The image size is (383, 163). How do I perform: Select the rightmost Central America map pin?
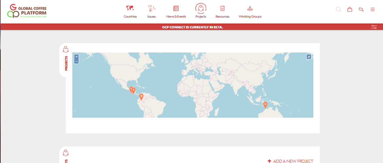(x=134, y=91)
